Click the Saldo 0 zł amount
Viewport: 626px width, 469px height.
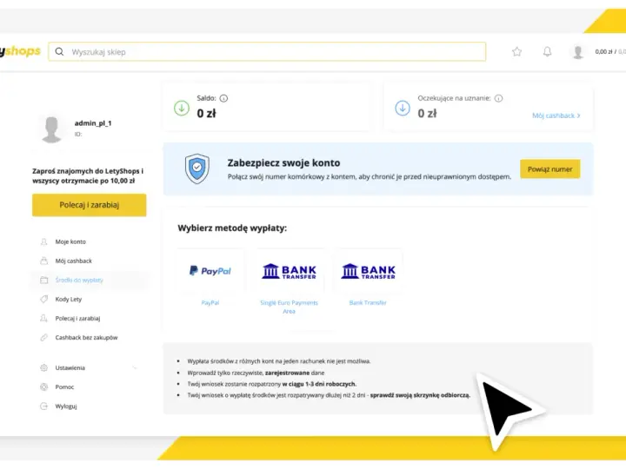(x=206, y=114)
